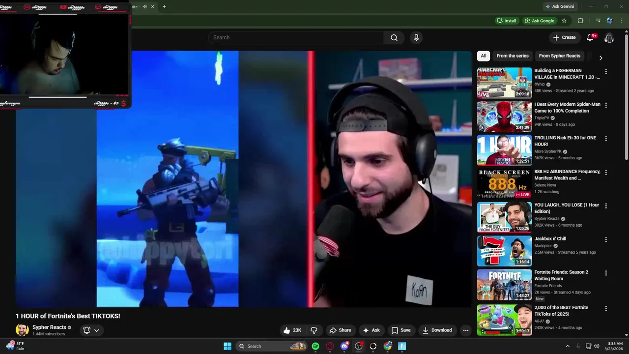Open a new browser tab
629x354 pixels.
pyautogui.click(x=164, y=7)
